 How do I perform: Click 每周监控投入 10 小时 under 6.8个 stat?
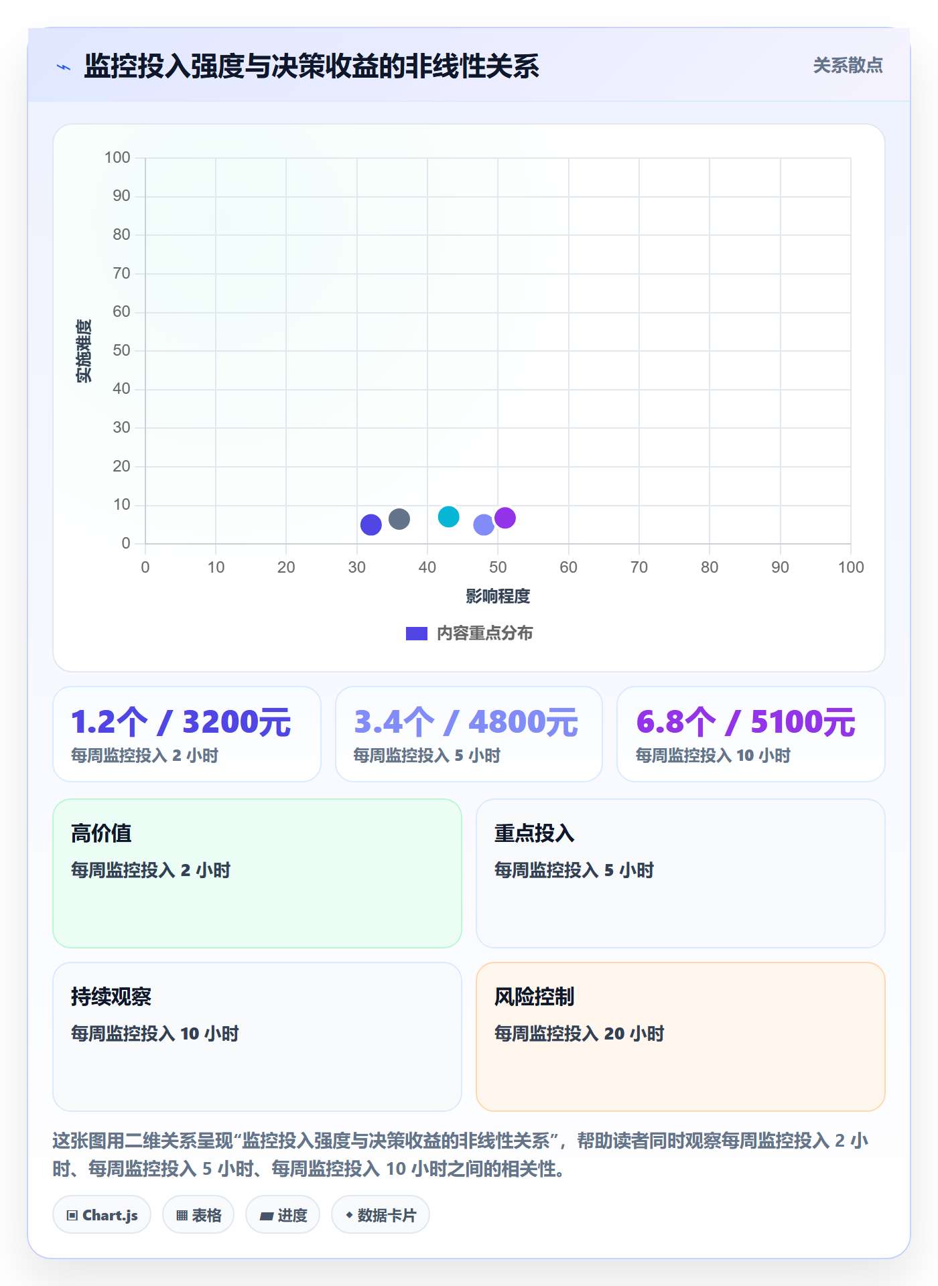(713, 756)
